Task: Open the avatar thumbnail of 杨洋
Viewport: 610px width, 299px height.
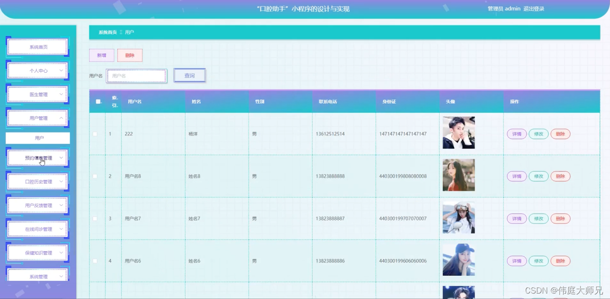Action: coord(459,133)
